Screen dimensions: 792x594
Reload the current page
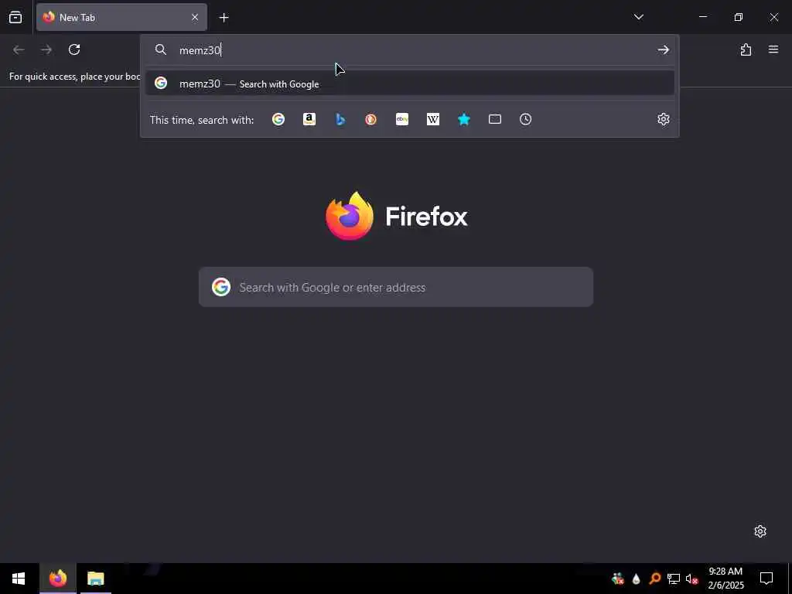click(x=74, y=49)
